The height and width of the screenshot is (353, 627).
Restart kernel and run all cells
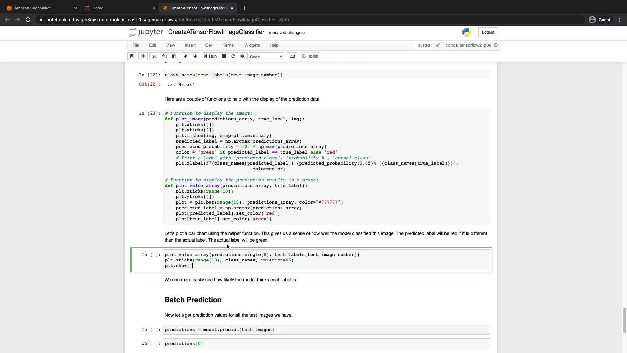(242, 56)
